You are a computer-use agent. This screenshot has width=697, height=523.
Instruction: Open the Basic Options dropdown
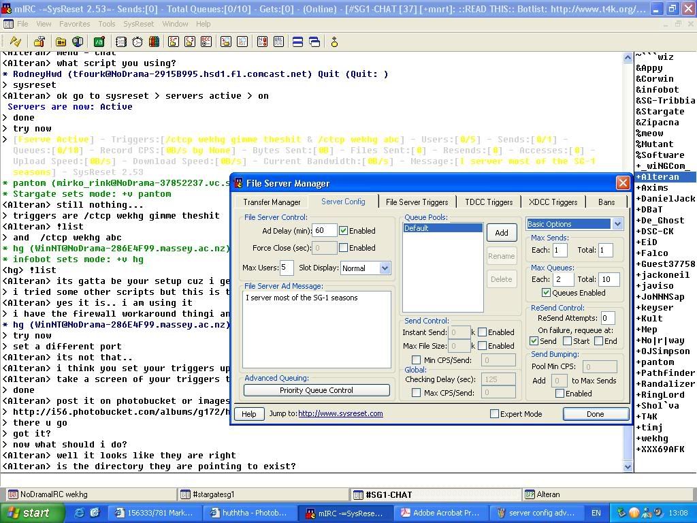coord(617,224)
